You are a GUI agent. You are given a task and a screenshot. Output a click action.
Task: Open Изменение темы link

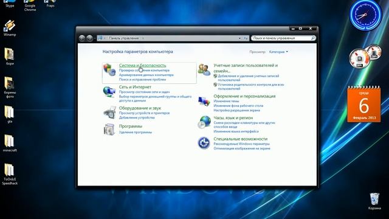(x=226, y=101)
